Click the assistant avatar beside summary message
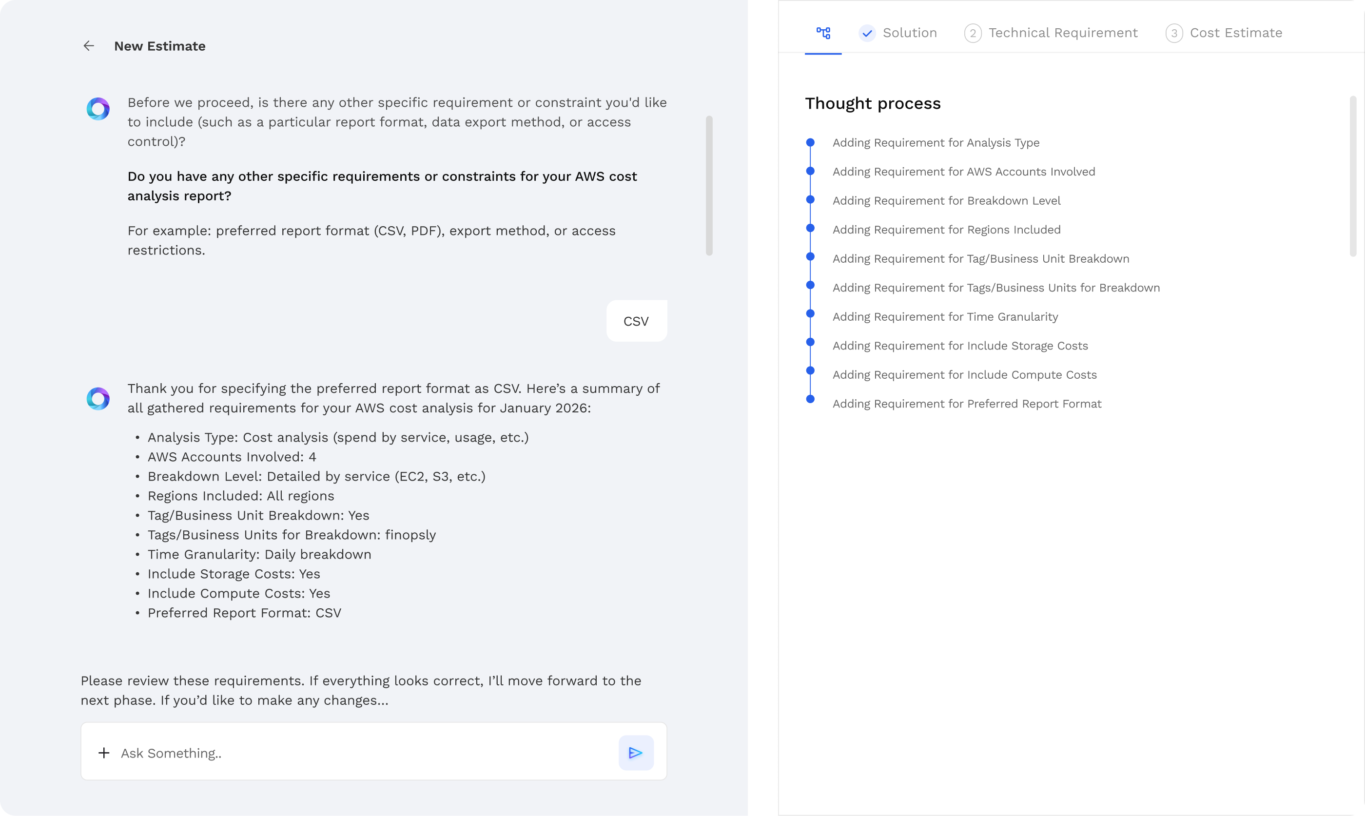Viewport: 1365px width, 816px height. (98, 399)
